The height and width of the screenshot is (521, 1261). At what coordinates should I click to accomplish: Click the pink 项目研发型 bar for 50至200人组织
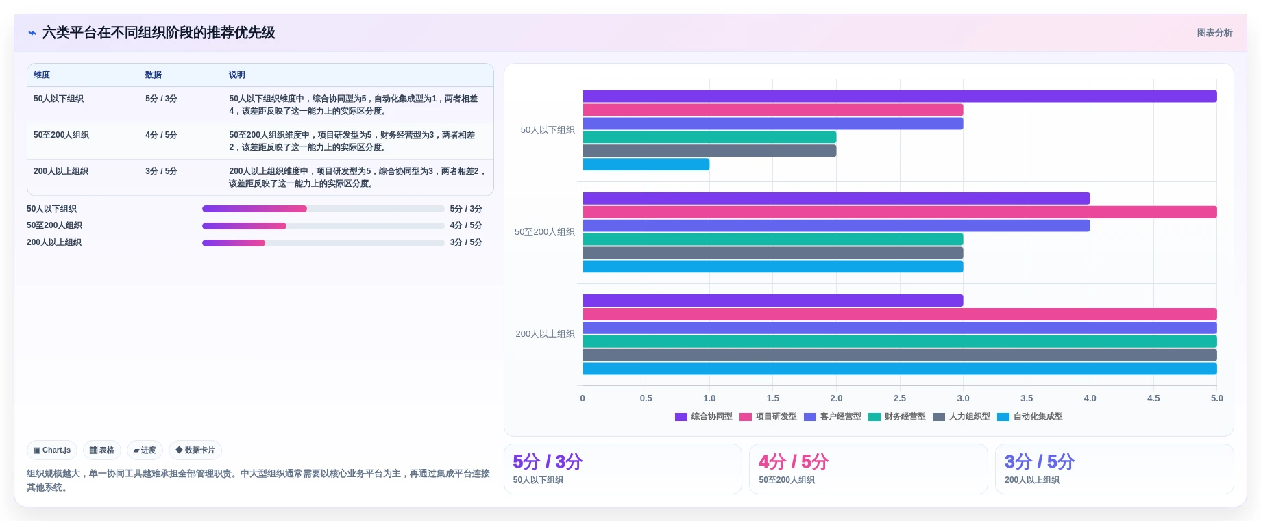click(900, 212)
